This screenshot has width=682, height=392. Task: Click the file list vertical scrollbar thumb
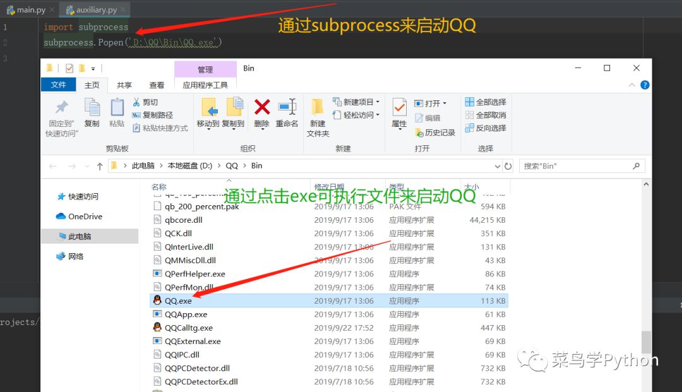coord(647,342)
